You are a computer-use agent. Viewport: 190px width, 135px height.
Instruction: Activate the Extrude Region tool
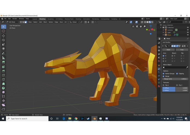point(4,63)
